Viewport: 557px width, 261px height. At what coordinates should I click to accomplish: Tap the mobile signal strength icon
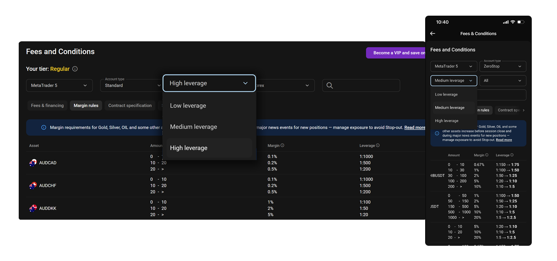(506, 22)
